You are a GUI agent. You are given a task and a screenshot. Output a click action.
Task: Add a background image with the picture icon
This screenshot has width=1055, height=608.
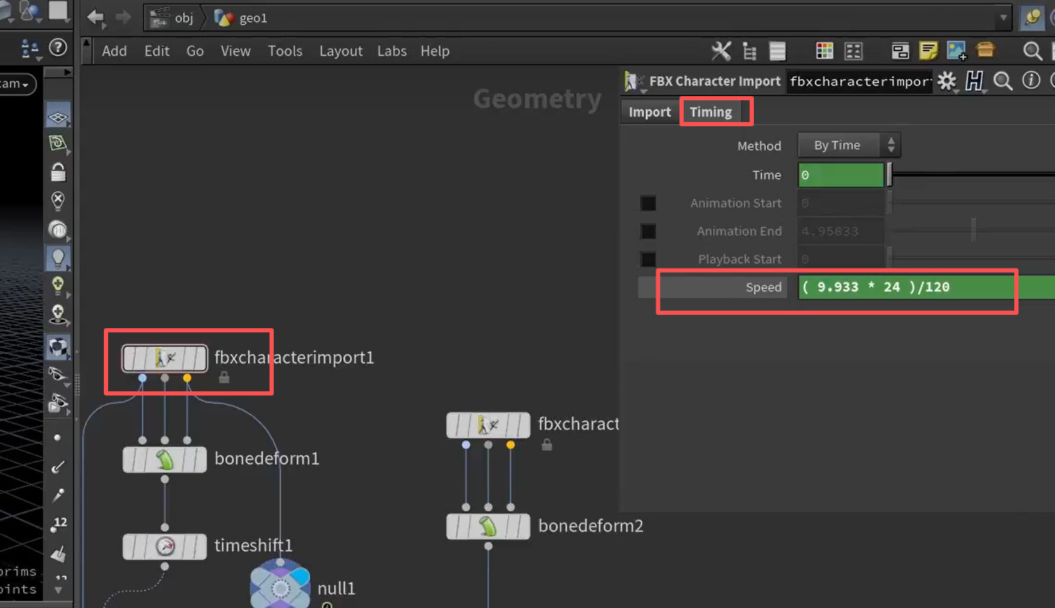(957, 50)
